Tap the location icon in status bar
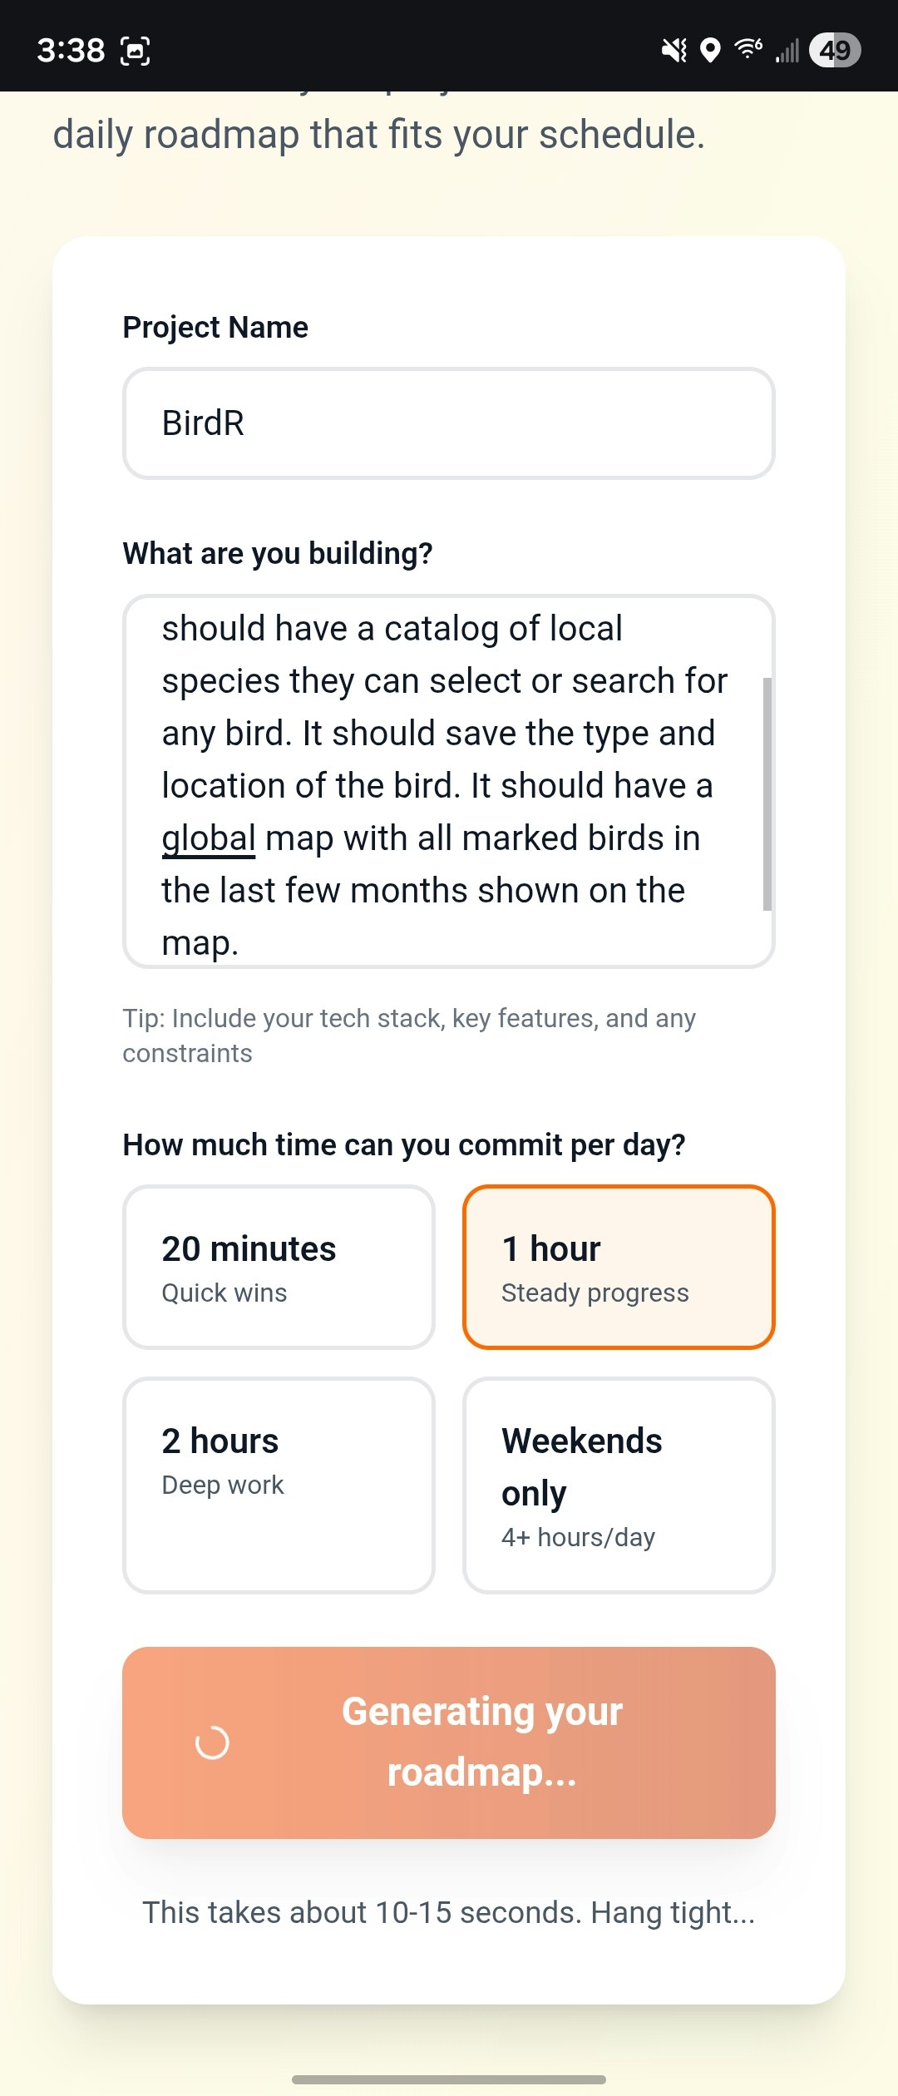Viewport: 898px width, 2096px height. tap(711, 50)
